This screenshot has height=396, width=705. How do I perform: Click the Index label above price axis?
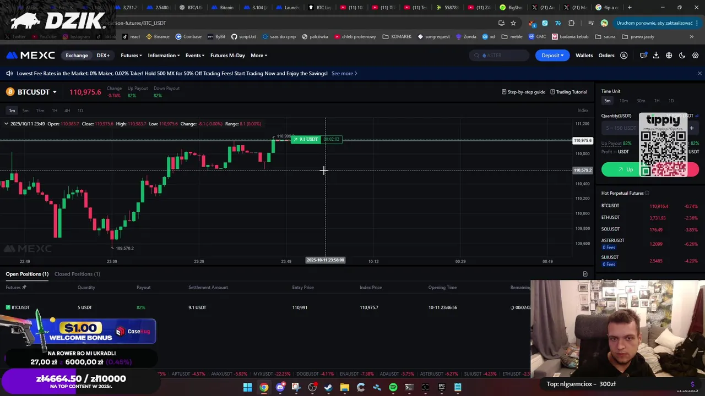coord(583,111)
